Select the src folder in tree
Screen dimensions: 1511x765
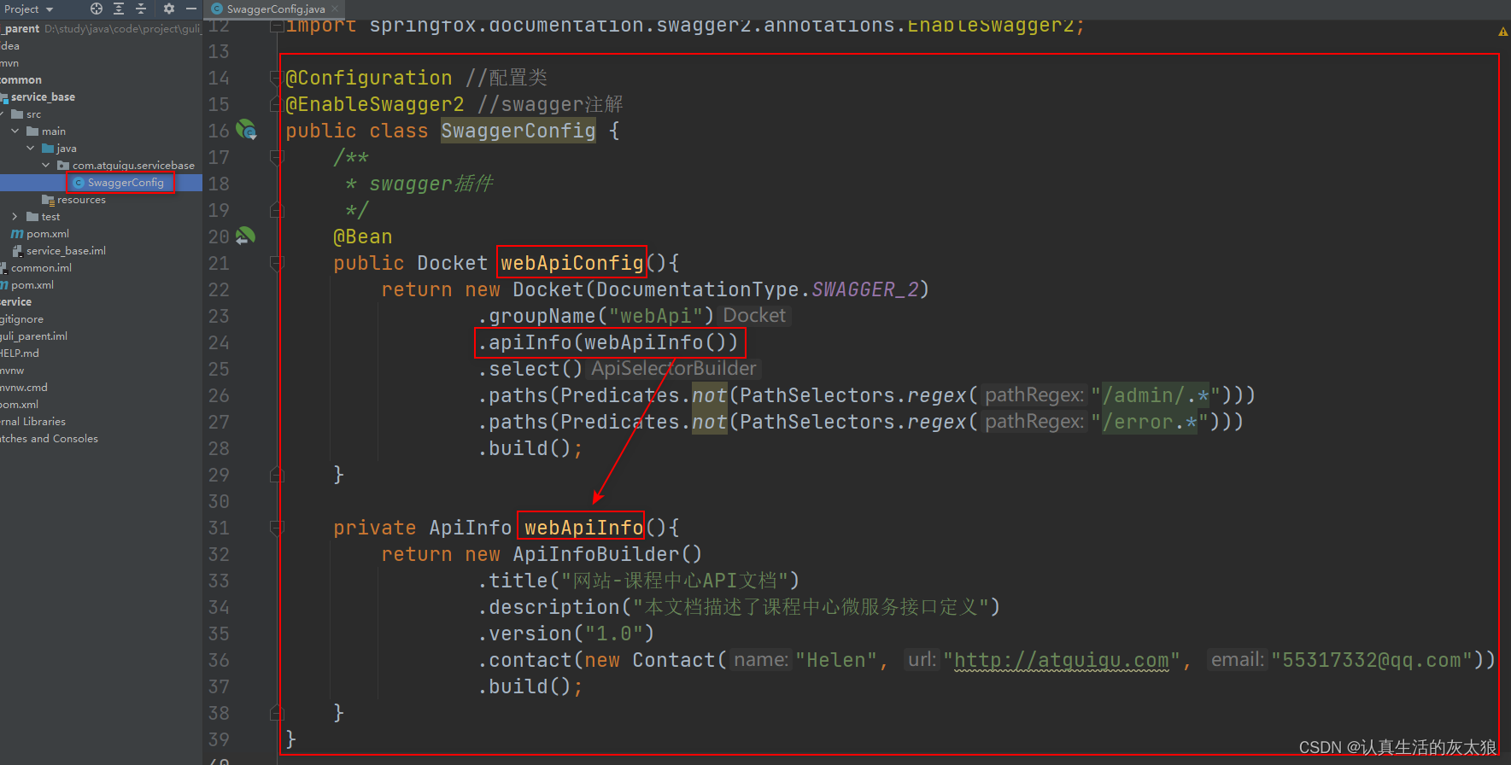click(33, 114)
